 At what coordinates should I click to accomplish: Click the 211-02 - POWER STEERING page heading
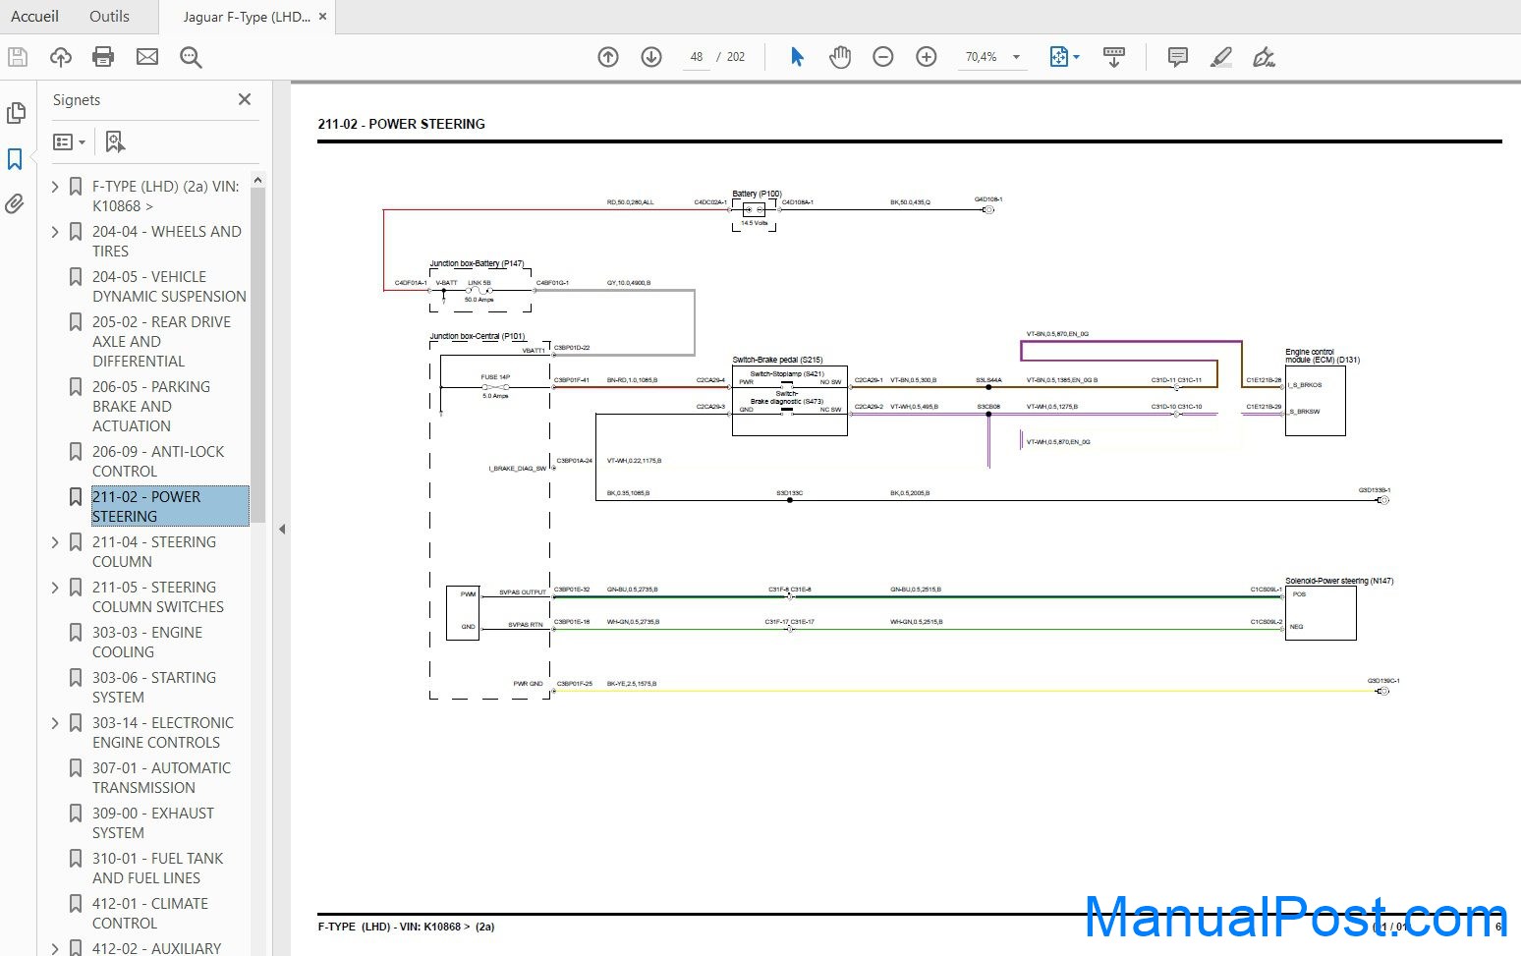click(x=401, y=124)
